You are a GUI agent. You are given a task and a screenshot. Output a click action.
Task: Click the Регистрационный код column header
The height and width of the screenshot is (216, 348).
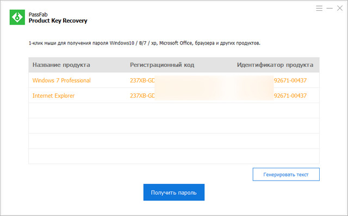[162, 65]
